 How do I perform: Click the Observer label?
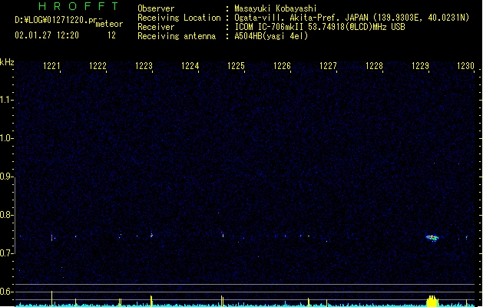tap(156, 8)
